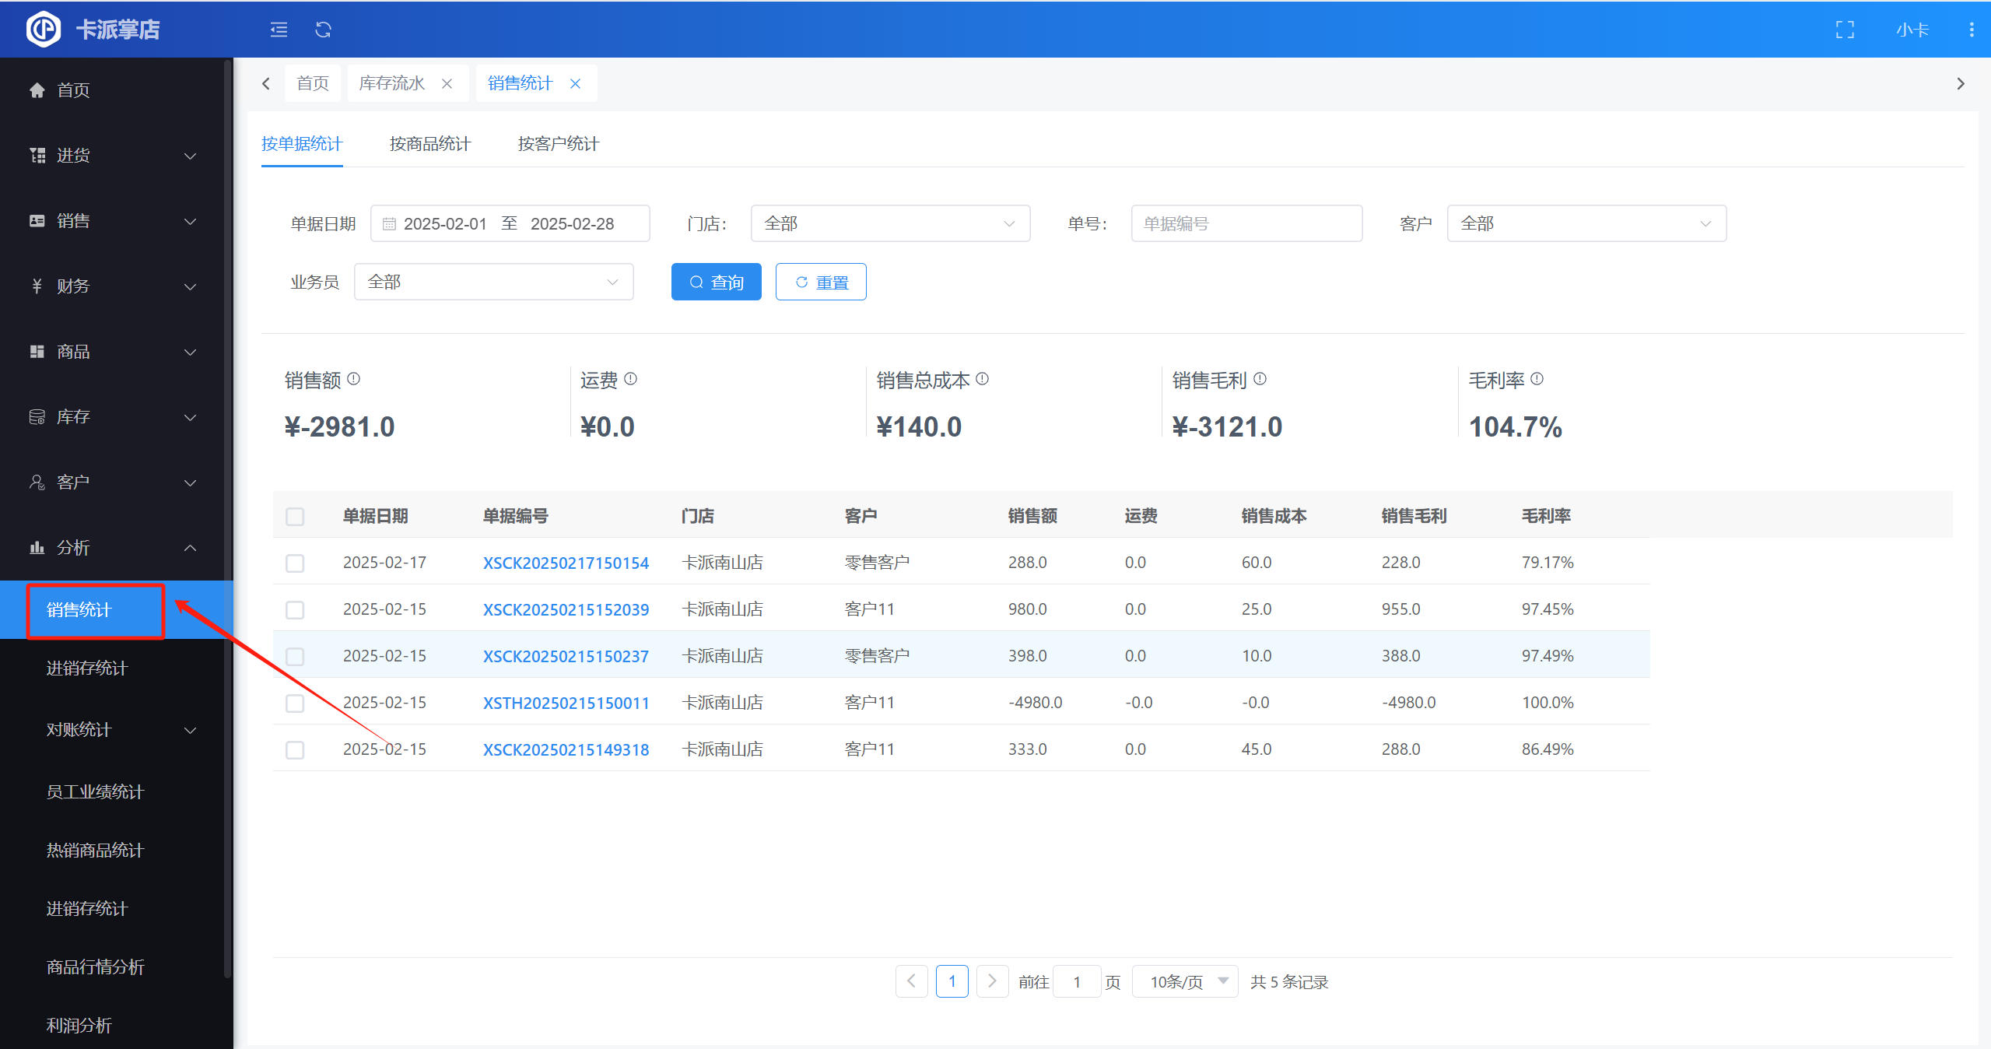
Task: Open the 门店 dropdown
Action: 889,223
